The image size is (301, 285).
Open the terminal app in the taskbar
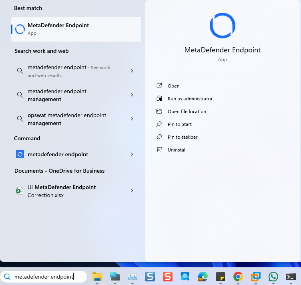[x=291, y=277]
